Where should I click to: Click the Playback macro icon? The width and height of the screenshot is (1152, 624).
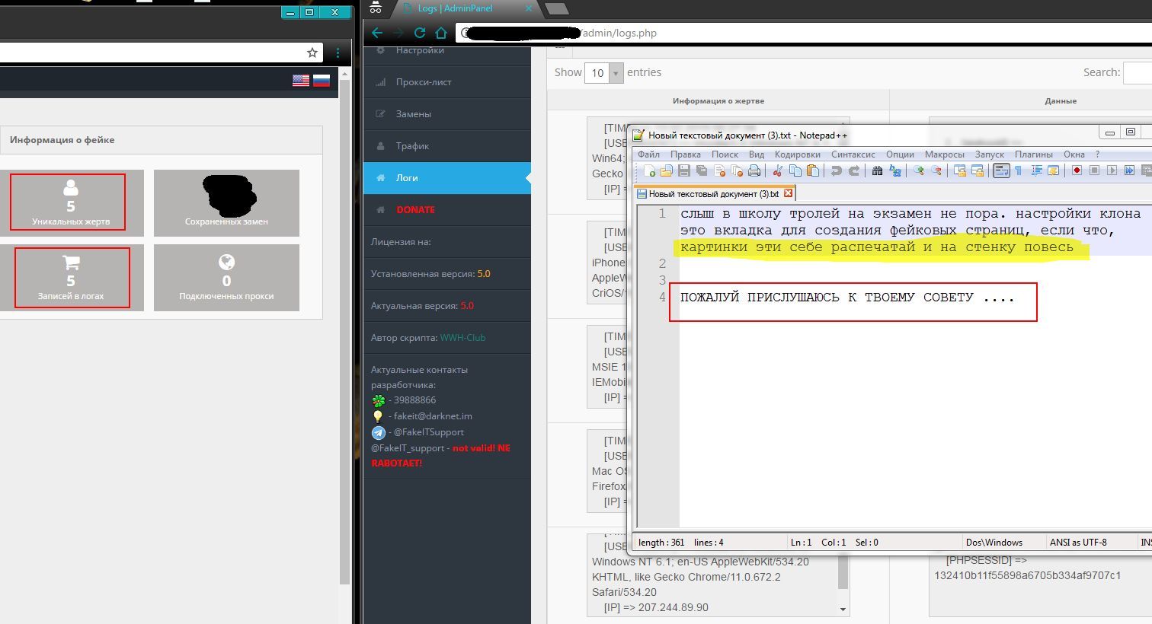(x=1112, y=170)
